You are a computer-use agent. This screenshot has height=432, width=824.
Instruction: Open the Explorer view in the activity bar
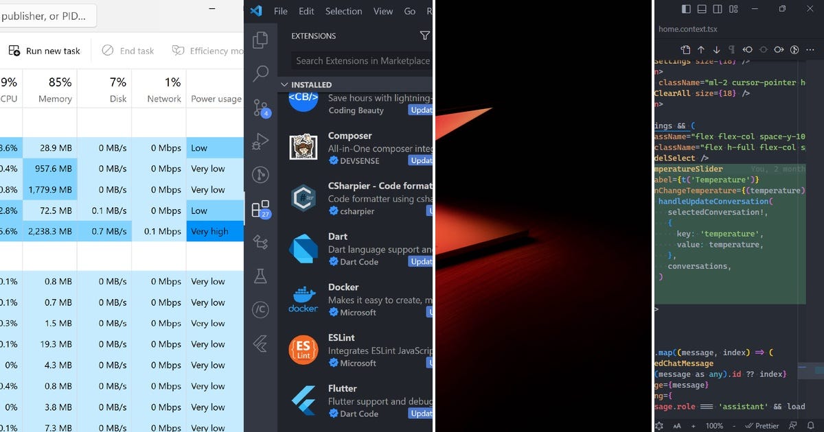[x=261, y=40]
